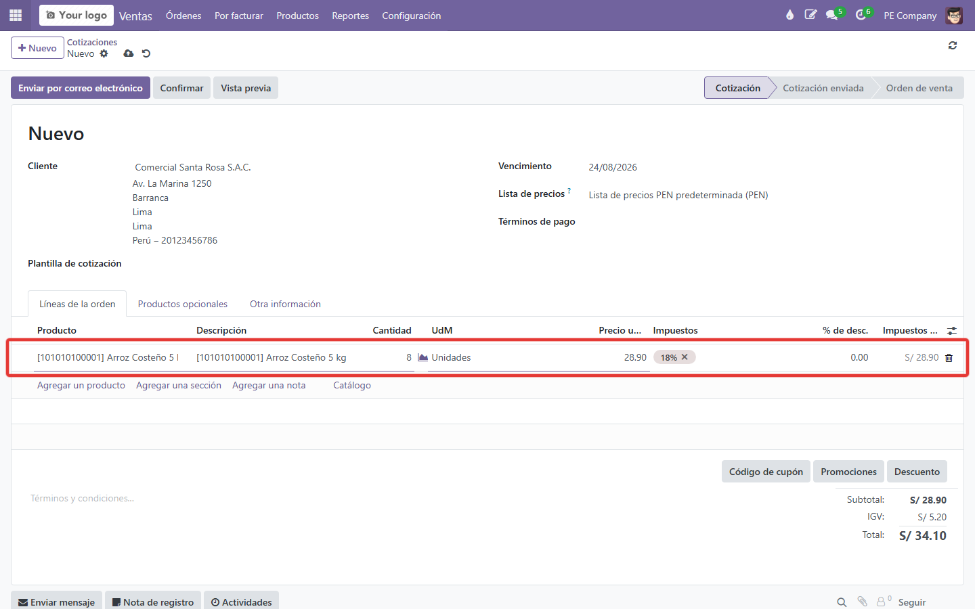Open the Órdenes menu
The image size is (975, 609).
point(183,16)
